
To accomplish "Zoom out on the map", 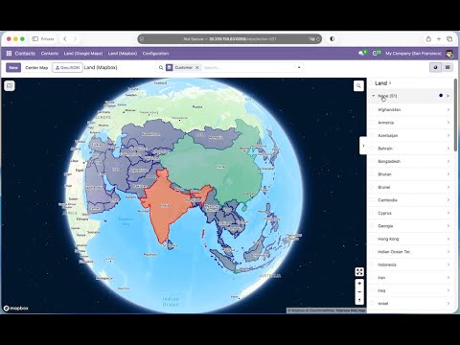I will coord(359,291).
